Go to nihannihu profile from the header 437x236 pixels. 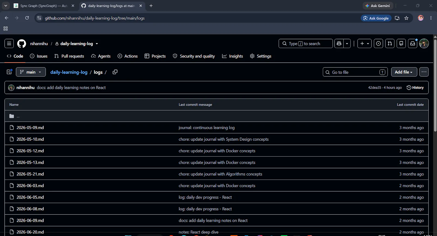[39, 44]
